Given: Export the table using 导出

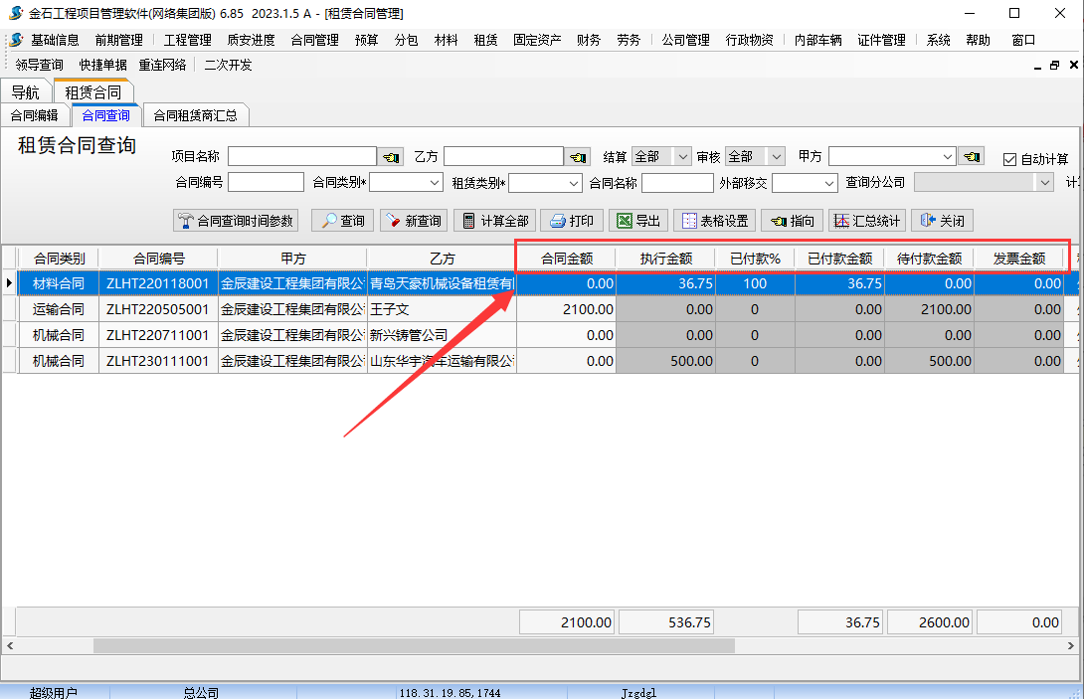Looking at the screenshot, I should coord(636,221).
